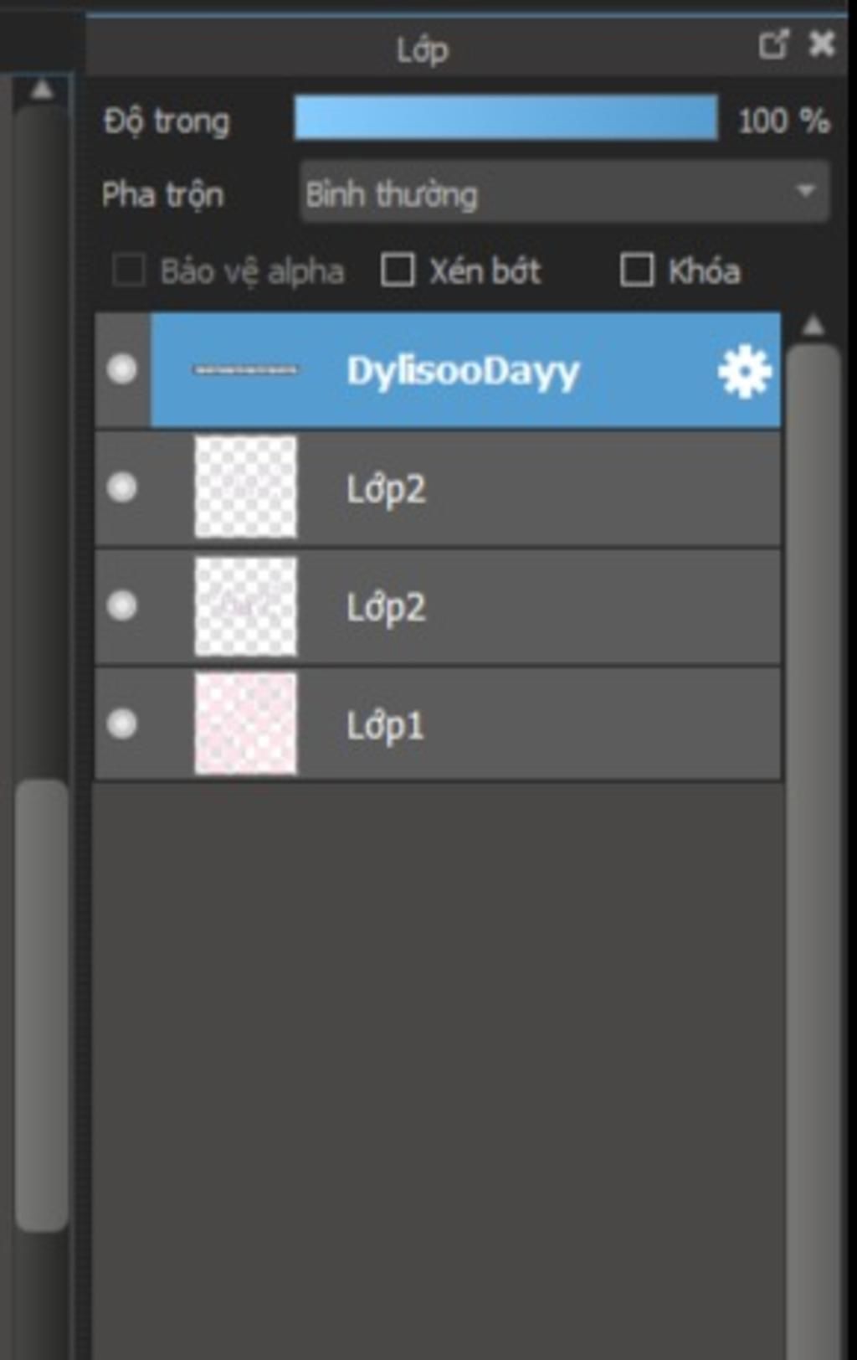Viewport: 857px width, 1360px height.
Task: Toggle visibility of the lower Lớp2 layer
Action: [122, 605]
